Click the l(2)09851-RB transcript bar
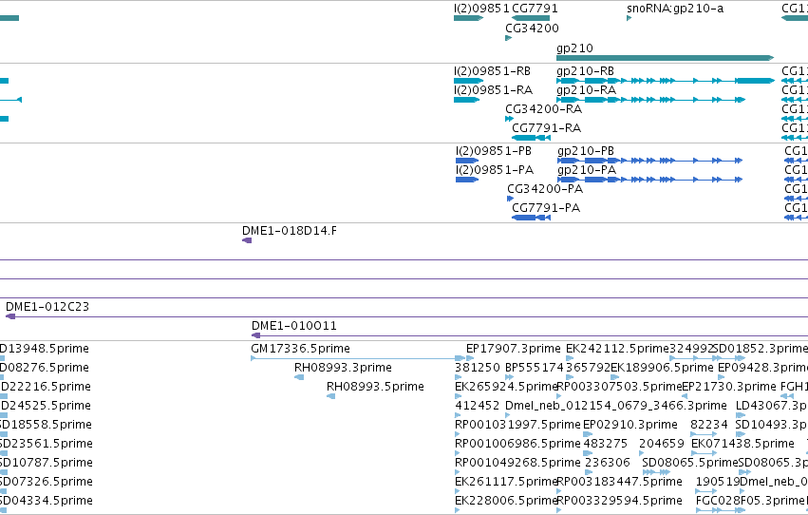 (468, 81)
